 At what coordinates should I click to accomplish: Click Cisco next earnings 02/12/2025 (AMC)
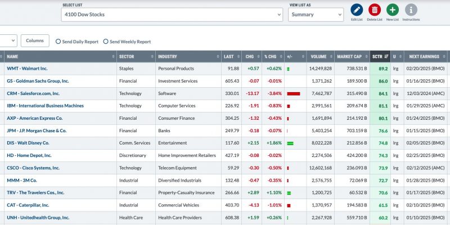pos(425,168)
